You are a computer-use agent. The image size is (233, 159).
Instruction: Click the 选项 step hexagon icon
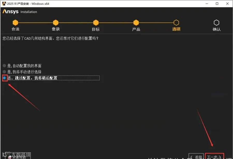(176, 23)
